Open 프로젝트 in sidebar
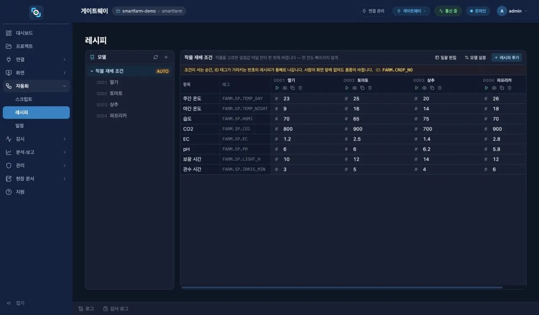The height and width of the screenshot is (315, 539). [x=36, y=46]
